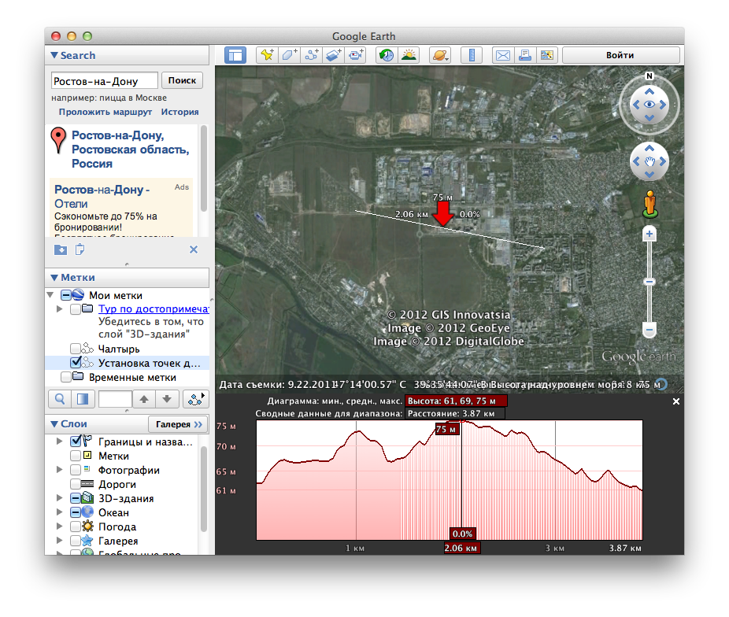729x617 pixels.
Task: Click the Layers panel vertical scrollbar
Action: pyautogui.click(x=204, y=488)
